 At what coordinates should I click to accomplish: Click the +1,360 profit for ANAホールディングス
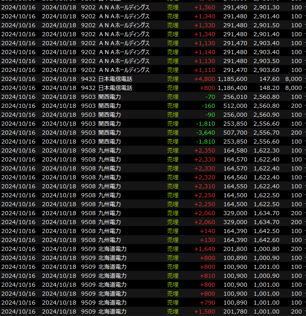tap(205, 7)
